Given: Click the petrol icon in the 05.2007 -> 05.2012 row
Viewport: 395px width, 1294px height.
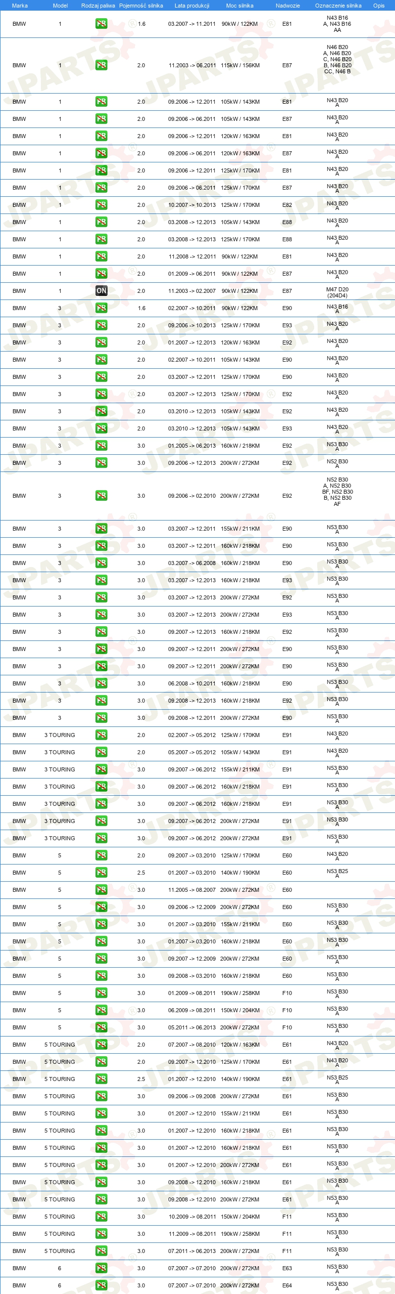Looking at the screenshot, I should tap(101, 752).
